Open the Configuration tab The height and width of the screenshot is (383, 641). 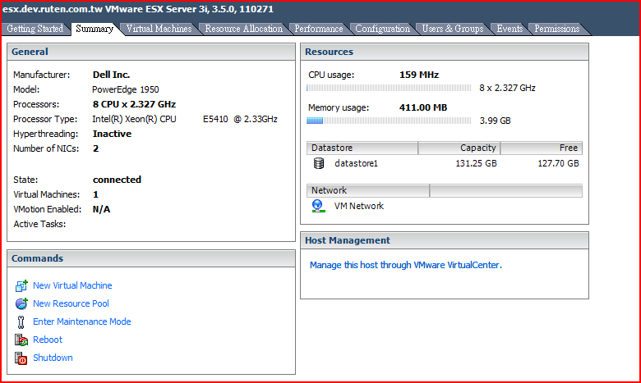point(383,29)
